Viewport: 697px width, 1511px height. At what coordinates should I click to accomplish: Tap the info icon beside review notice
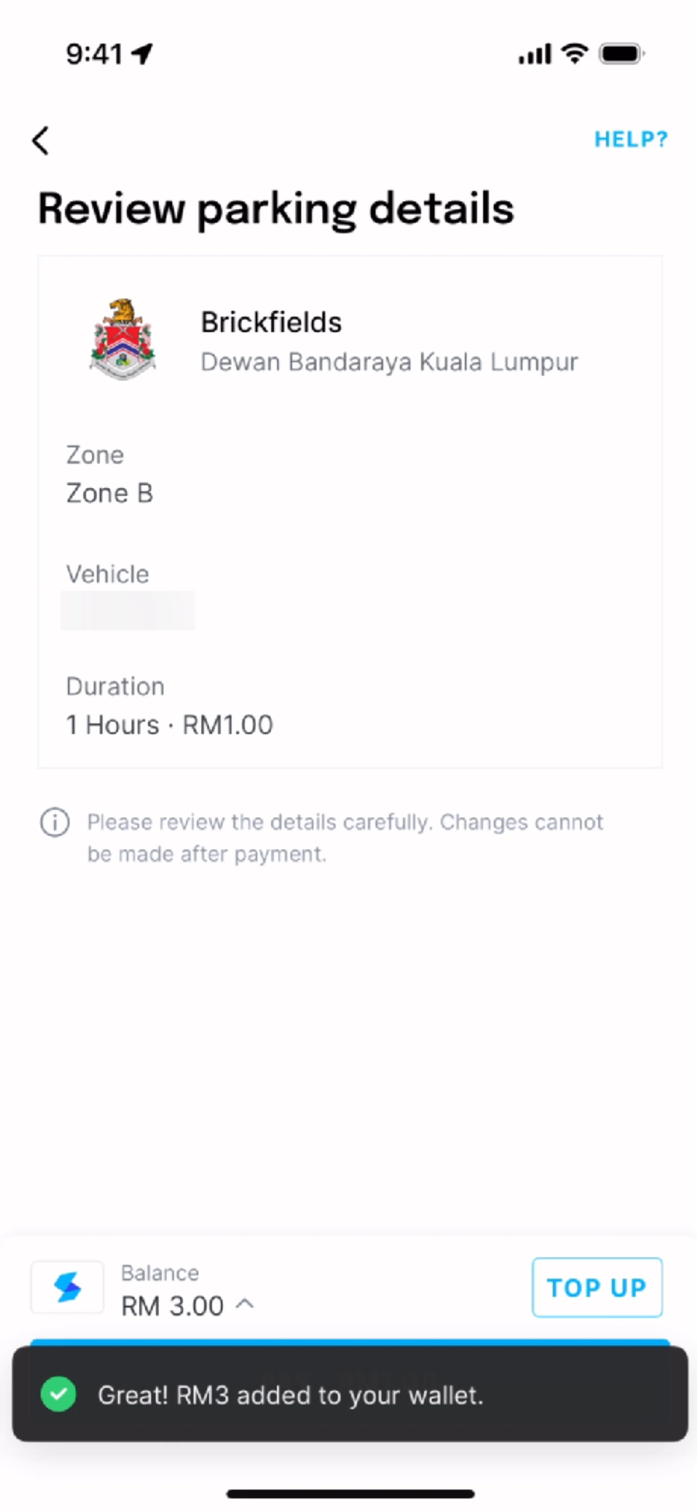[54, 822]
